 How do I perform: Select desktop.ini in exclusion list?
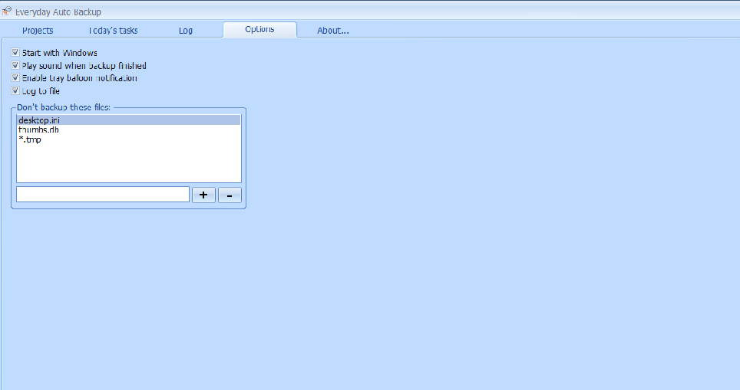point(128,120)
